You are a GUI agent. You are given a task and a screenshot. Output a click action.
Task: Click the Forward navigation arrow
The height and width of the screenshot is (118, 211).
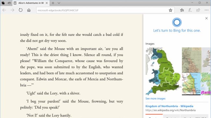[x=12, y=10]
